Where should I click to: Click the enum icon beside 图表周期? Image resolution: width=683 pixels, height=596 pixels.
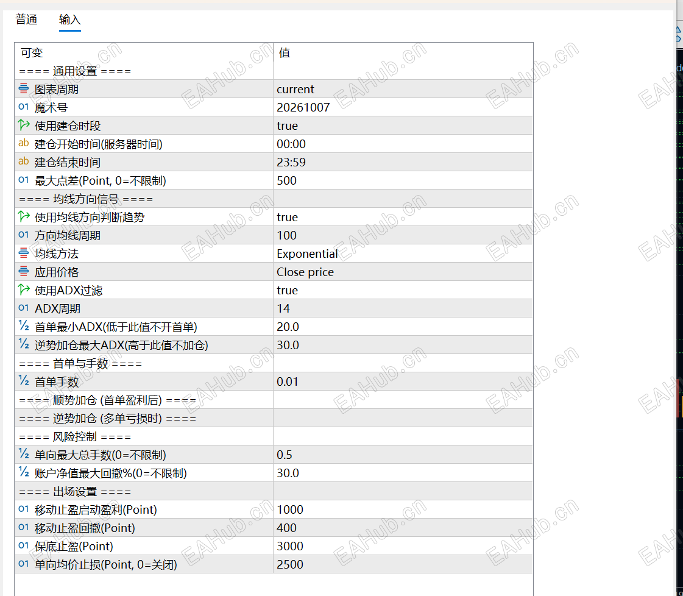(x=24, y=89)
